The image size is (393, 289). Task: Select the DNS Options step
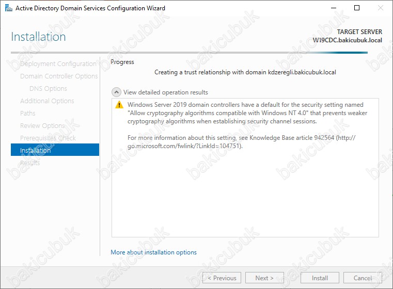pyautogui.click(x=48, y=88)
